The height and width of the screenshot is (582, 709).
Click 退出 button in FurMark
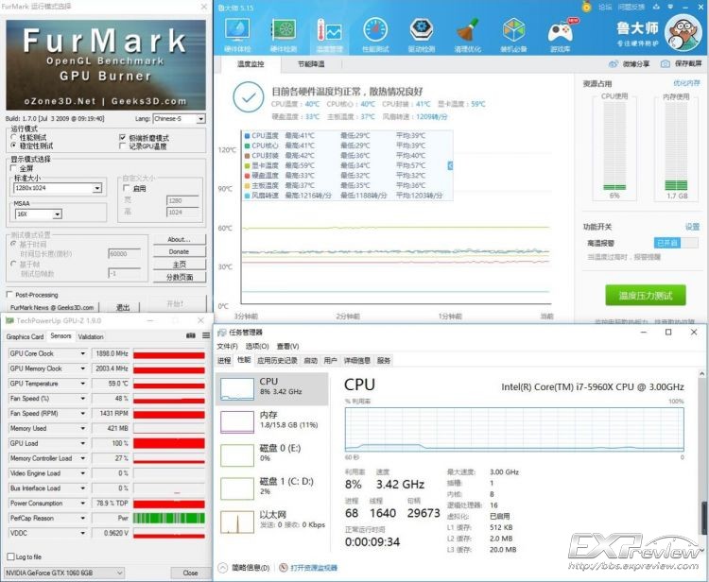123,307
